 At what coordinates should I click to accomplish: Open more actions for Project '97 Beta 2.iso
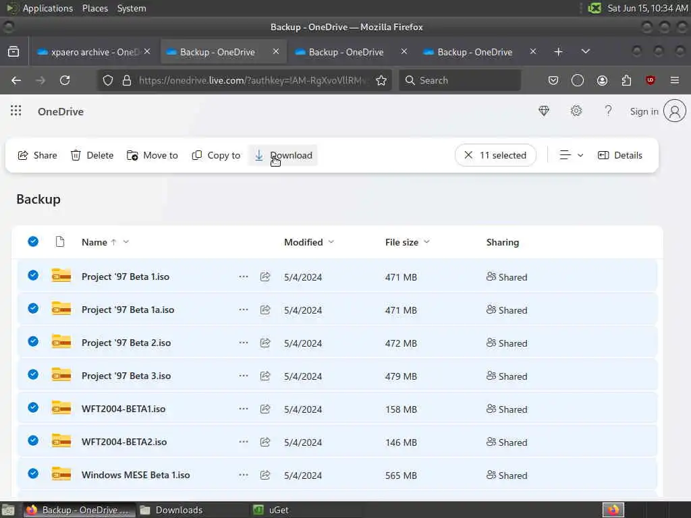(x=243, y=343)
